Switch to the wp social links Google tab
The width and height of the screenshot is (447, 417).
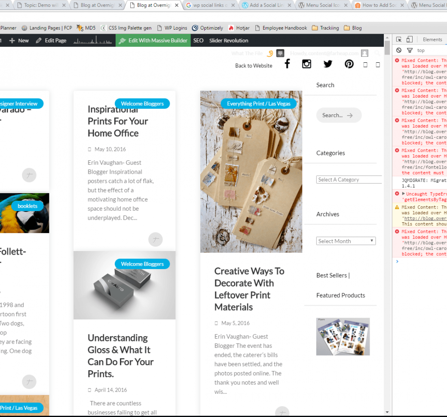coord(210,5)
